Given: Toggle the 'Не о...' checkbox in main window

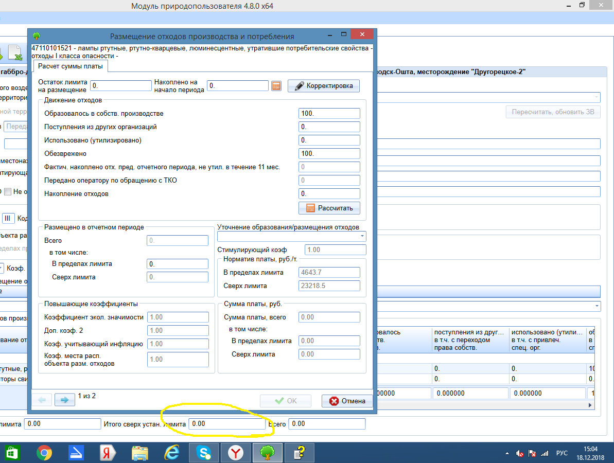Looking at the screenshot, I should click(7, 192).
